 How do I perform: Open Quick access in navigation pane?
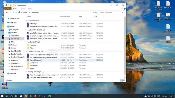click(14, 19)
